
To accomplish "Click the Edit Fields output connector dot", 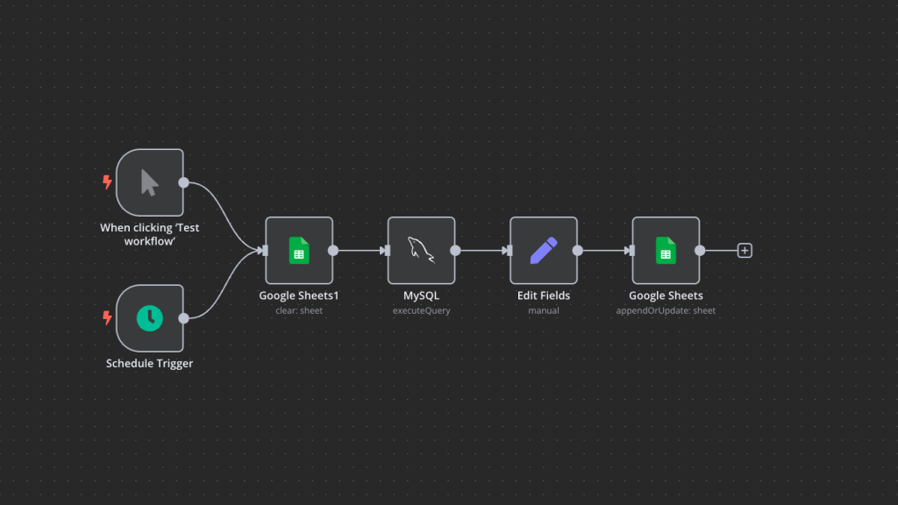I will (x=578, y=251).
